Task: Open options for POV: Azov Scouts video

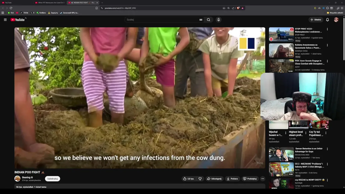Action: 327,61
